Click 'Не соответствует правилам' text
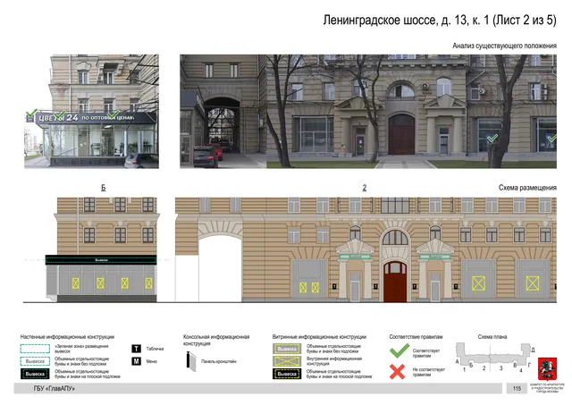This screenshot has height=405, width=572. tap(429, 372)
